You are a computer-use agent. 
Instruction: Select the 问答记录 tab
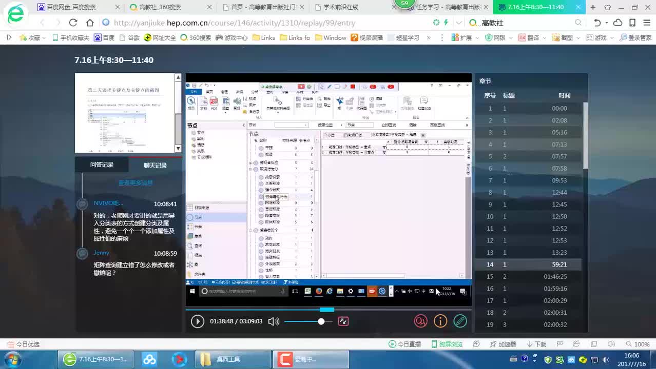(x=102, y=165)
